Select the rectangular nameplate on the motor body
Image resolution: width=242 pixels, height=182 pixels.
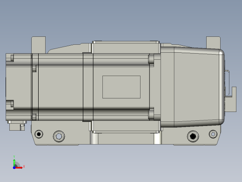121,87
